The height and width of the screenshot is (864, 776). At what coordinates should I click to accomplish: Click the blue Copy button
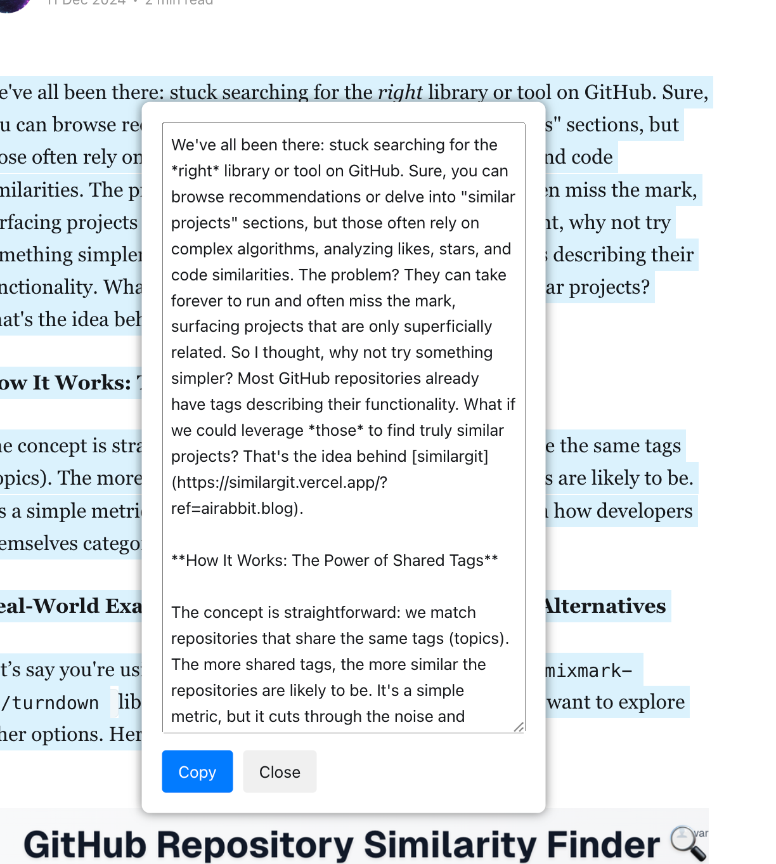tap(197, 771)
